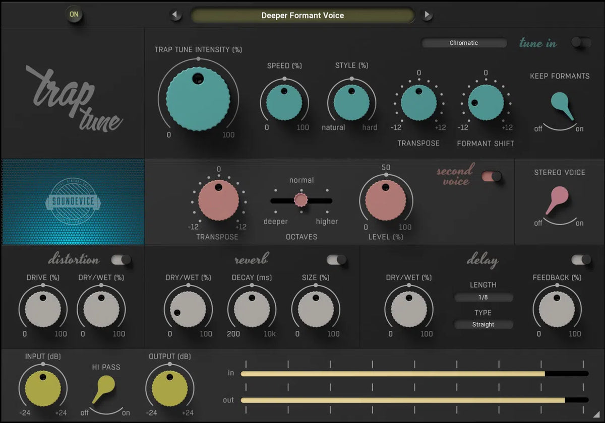Image resolution: width=605 pixels, height=423 pixels.
Task: Change the delay LENGTH from 1/8
Action: point(483,298)
